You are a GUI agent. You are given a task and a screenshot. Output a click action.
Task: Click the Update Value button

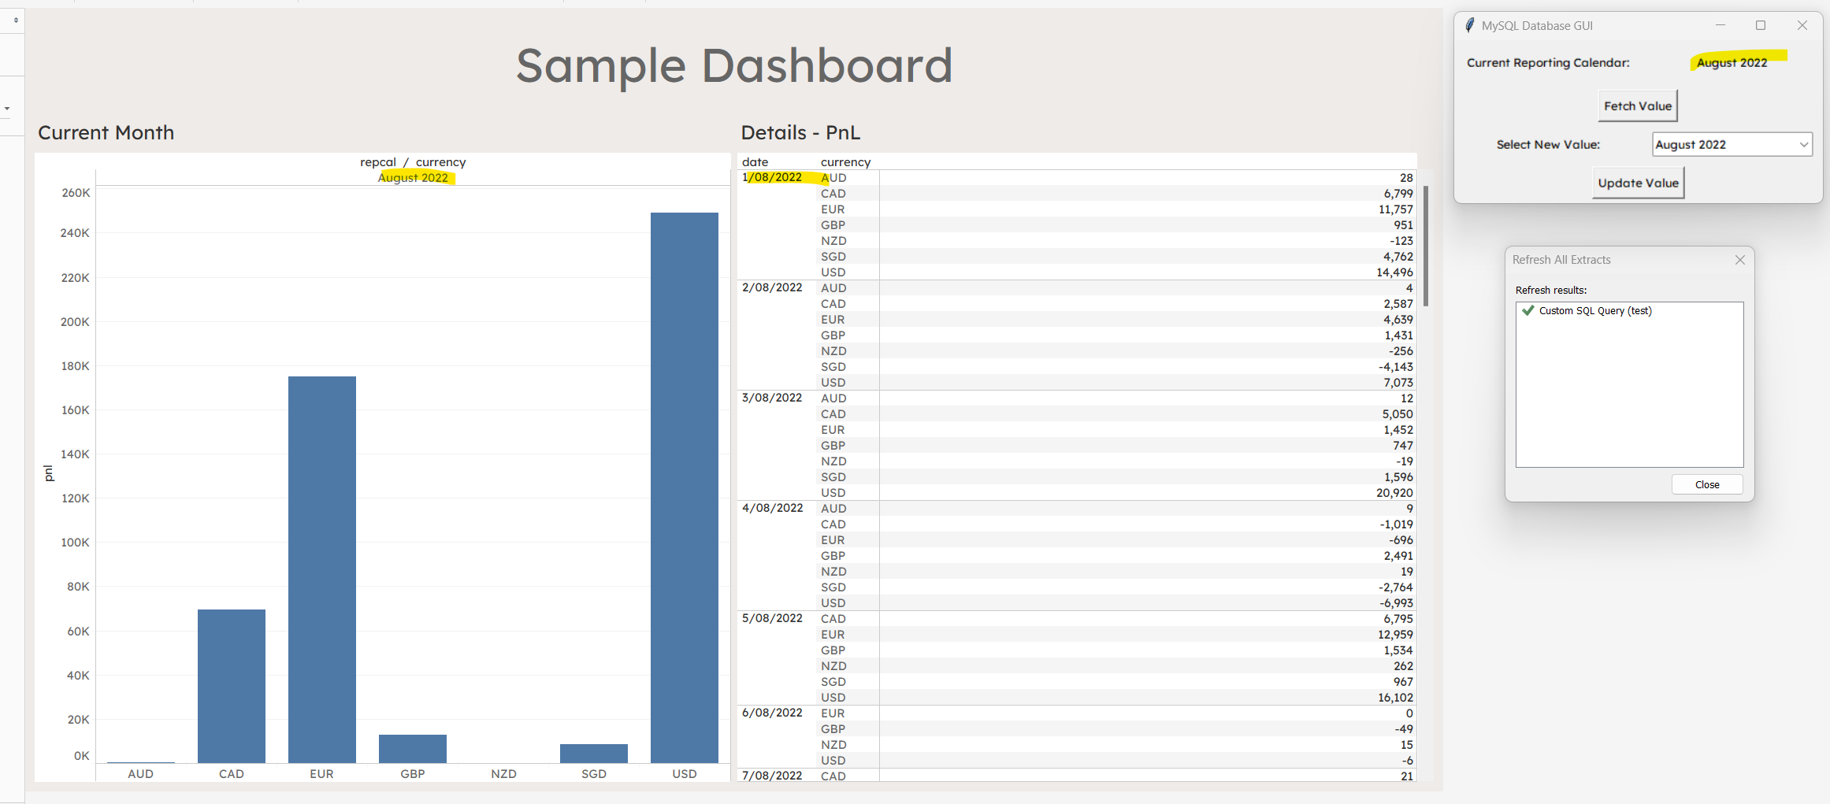point(1638,182)
